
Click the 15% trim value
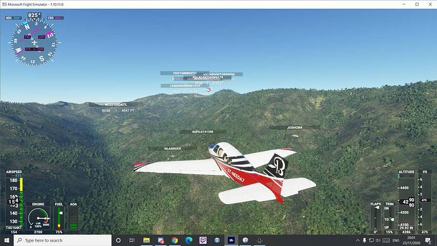[389, 232]
